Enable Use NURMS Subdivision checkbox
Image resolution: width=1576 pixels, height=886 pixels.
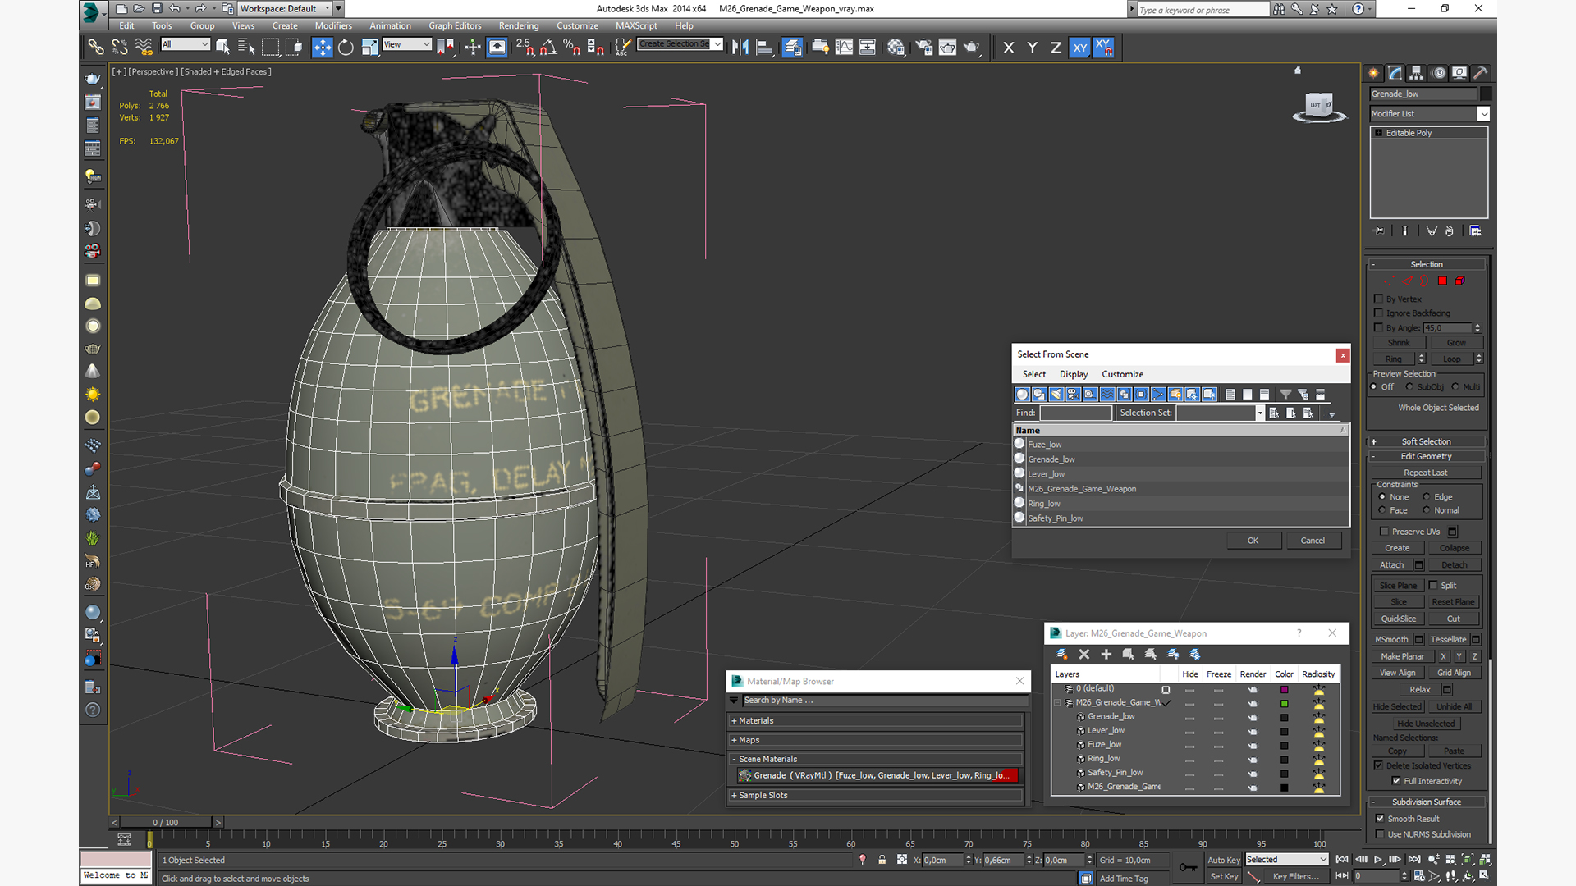pyautogui.click(x=1380, y=834)
